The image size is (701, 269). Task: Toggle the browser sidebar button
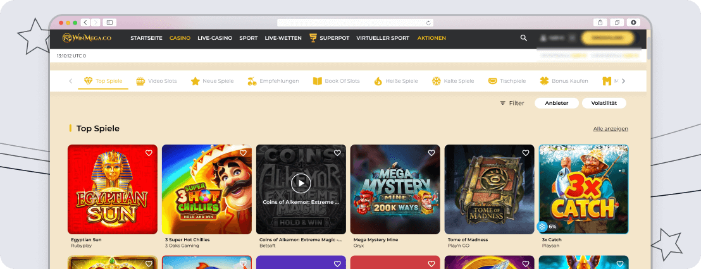coord(109,22)
